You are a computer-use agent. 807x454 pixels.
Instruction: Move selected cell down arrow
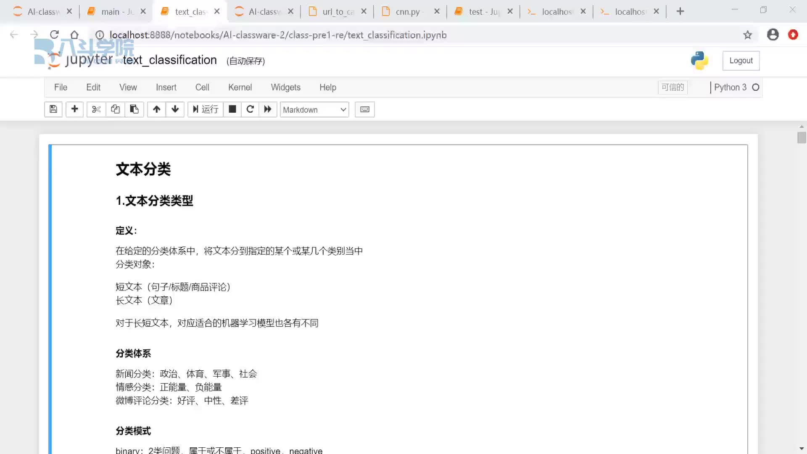point(175,109)
